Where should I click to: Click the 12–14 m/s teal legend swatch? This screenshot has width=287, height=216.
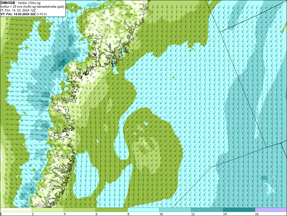pos(207,210)
